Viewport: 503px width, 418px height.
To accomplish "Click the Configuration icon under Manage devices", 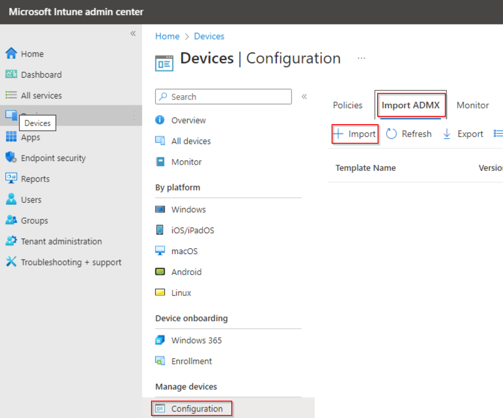I will tap(160, 408).
